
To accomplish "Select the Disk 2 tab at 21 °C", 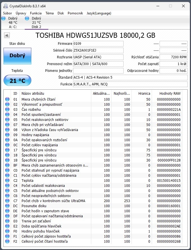I will pyautogui.click(x=37, y=23).
